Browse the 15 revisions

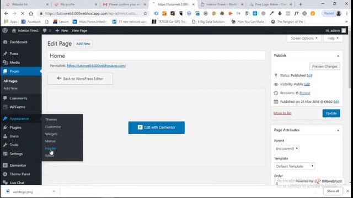304,93
